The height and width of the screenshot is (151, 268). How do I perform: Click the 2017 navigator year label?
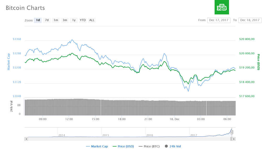[x=194, y=135]
